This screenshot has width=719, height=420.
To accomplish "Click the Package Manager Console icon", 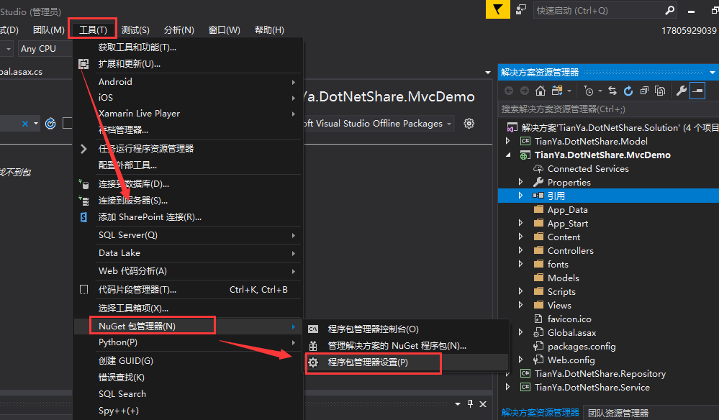I will click(313, 329).
